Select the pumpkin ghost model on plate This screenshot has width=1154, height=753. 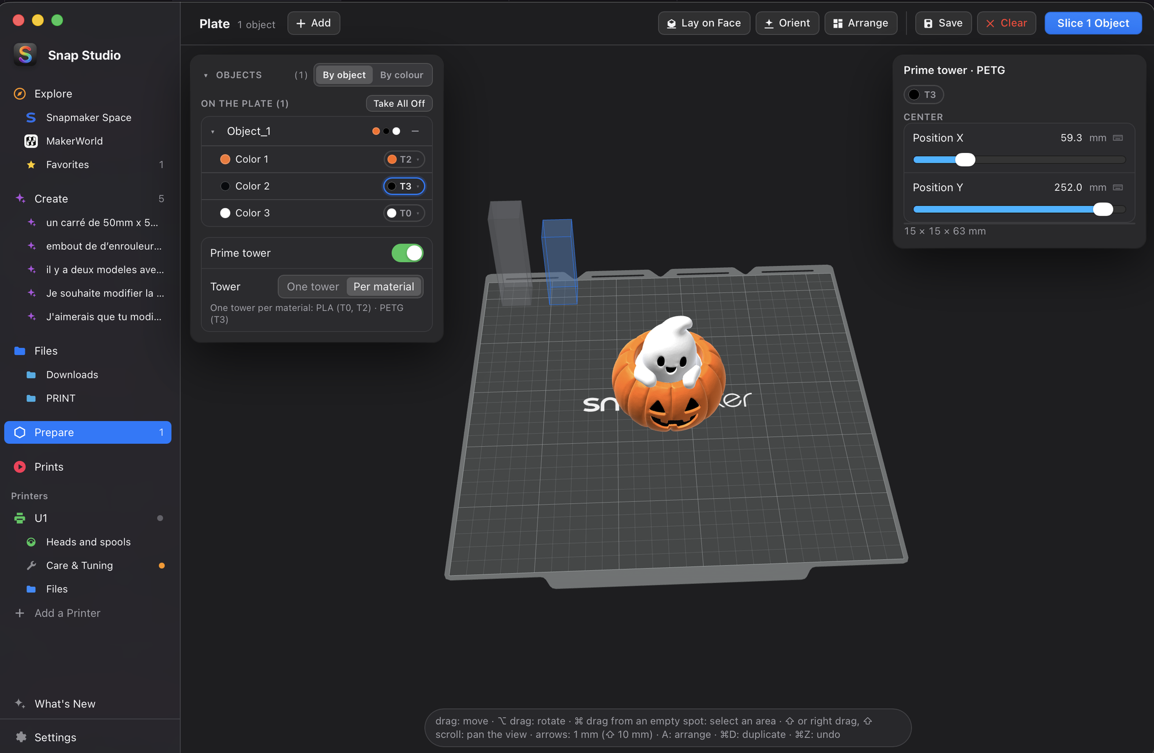pos(669,375)
